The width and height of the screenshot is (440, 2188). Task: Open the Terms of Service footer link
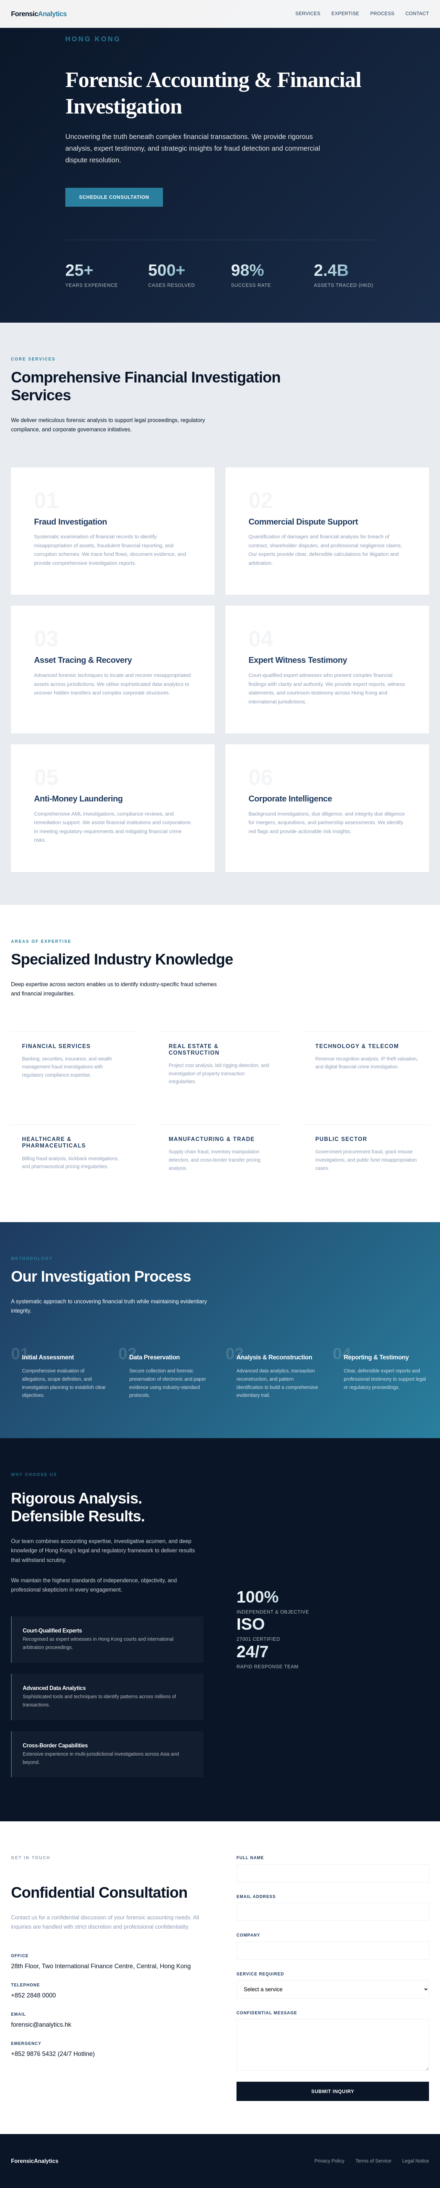[x=373, y=2161]
